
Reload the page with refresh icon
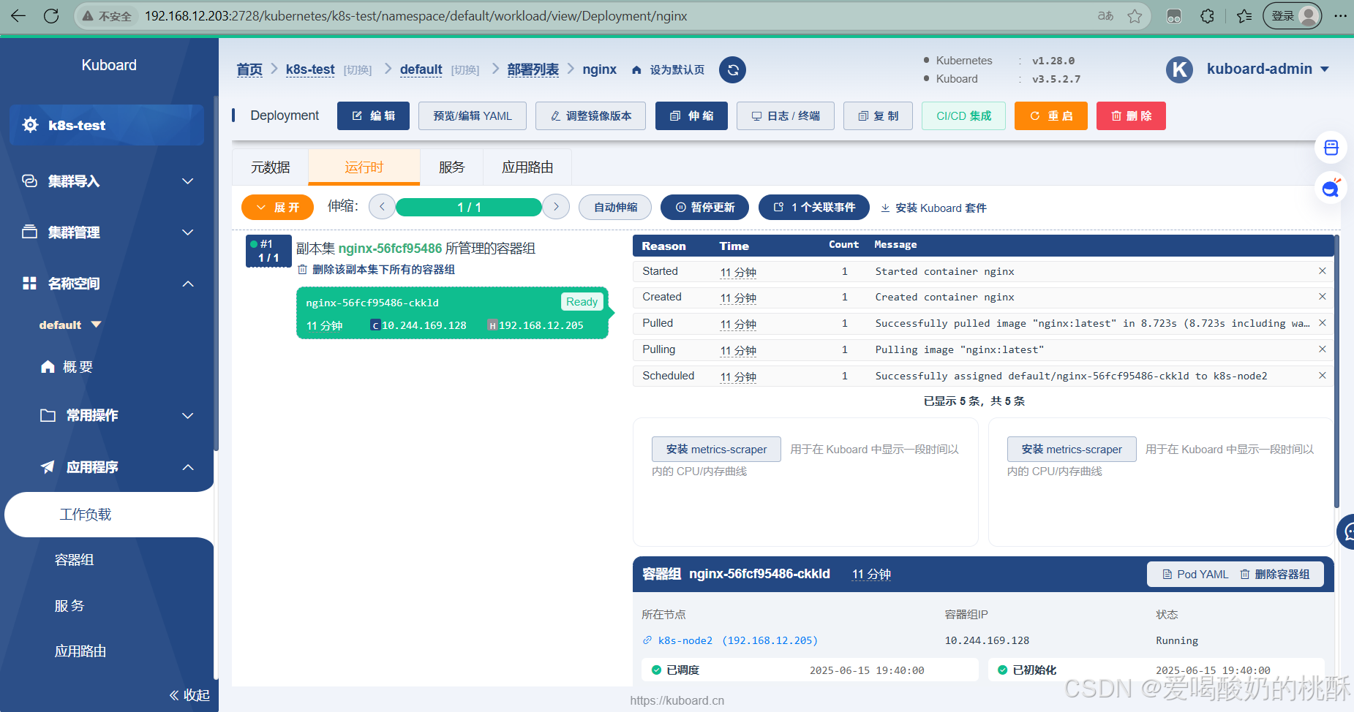click(51, 15)
